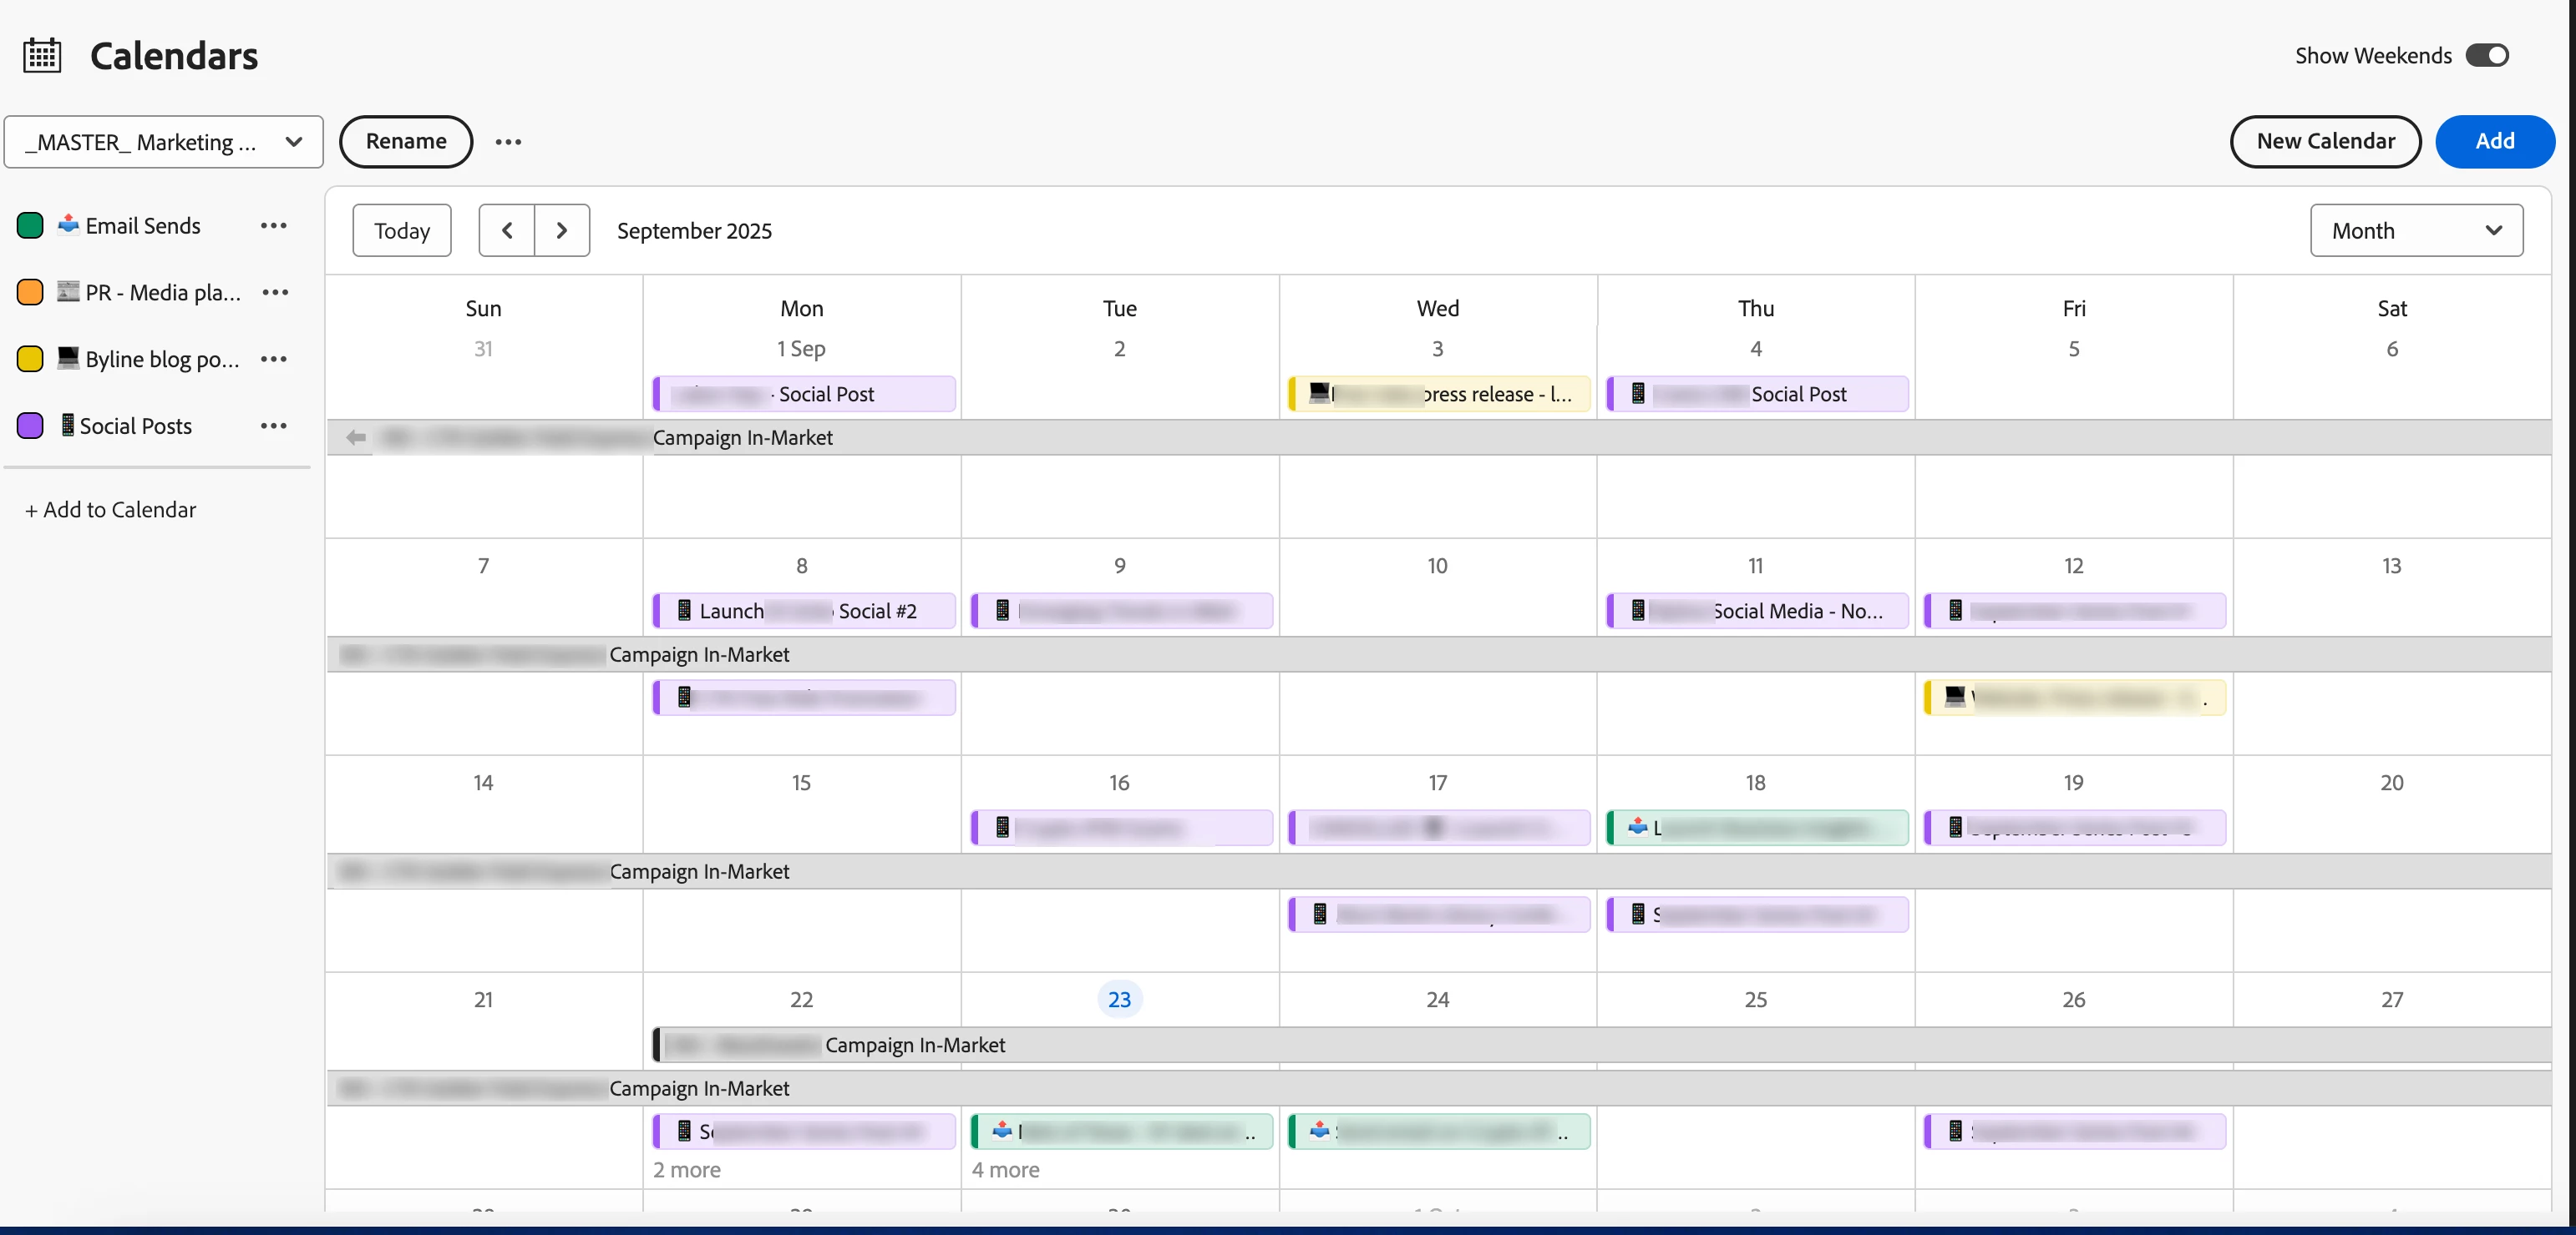Go to next month with right chevron
This screenshot has height=1235, width=2576.
click(562, 231)
